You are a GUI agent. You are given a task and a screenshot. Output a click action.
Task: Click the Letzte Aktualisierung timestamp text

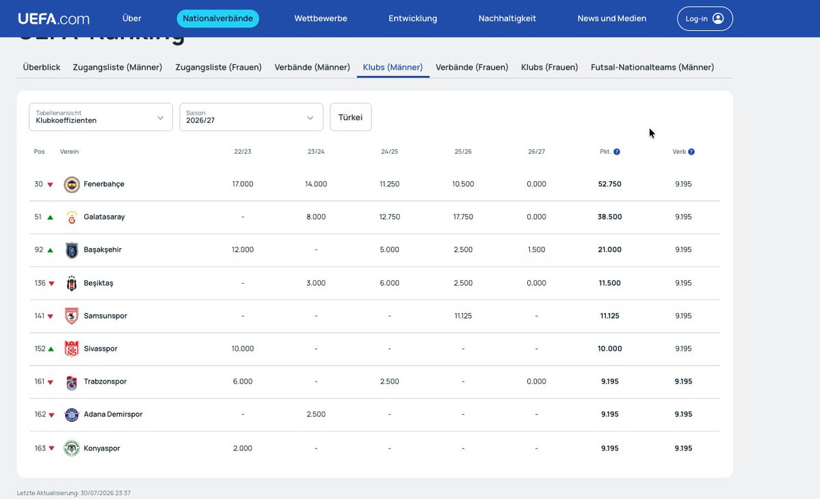click(74, 493)
